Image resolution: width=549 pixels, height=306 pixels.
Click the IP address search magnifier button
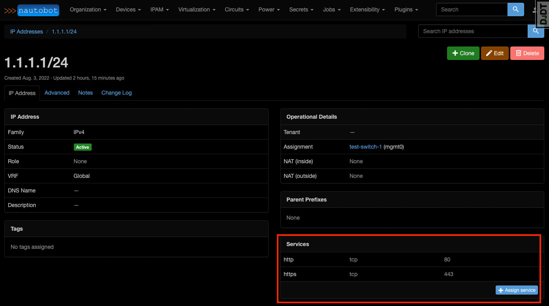tap(536, 31)
